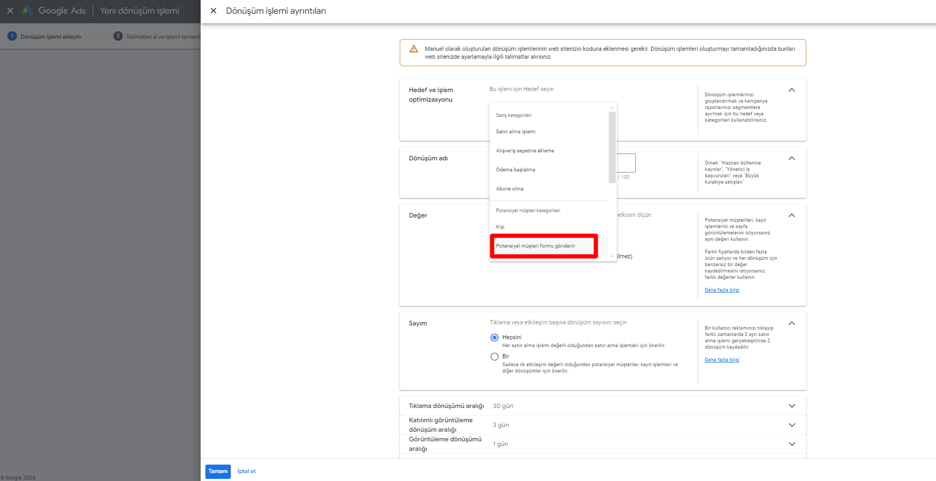Close the Dönüşüm işlemi ayrıntıları panel
The image size is (936, 481).
(213, 11)
